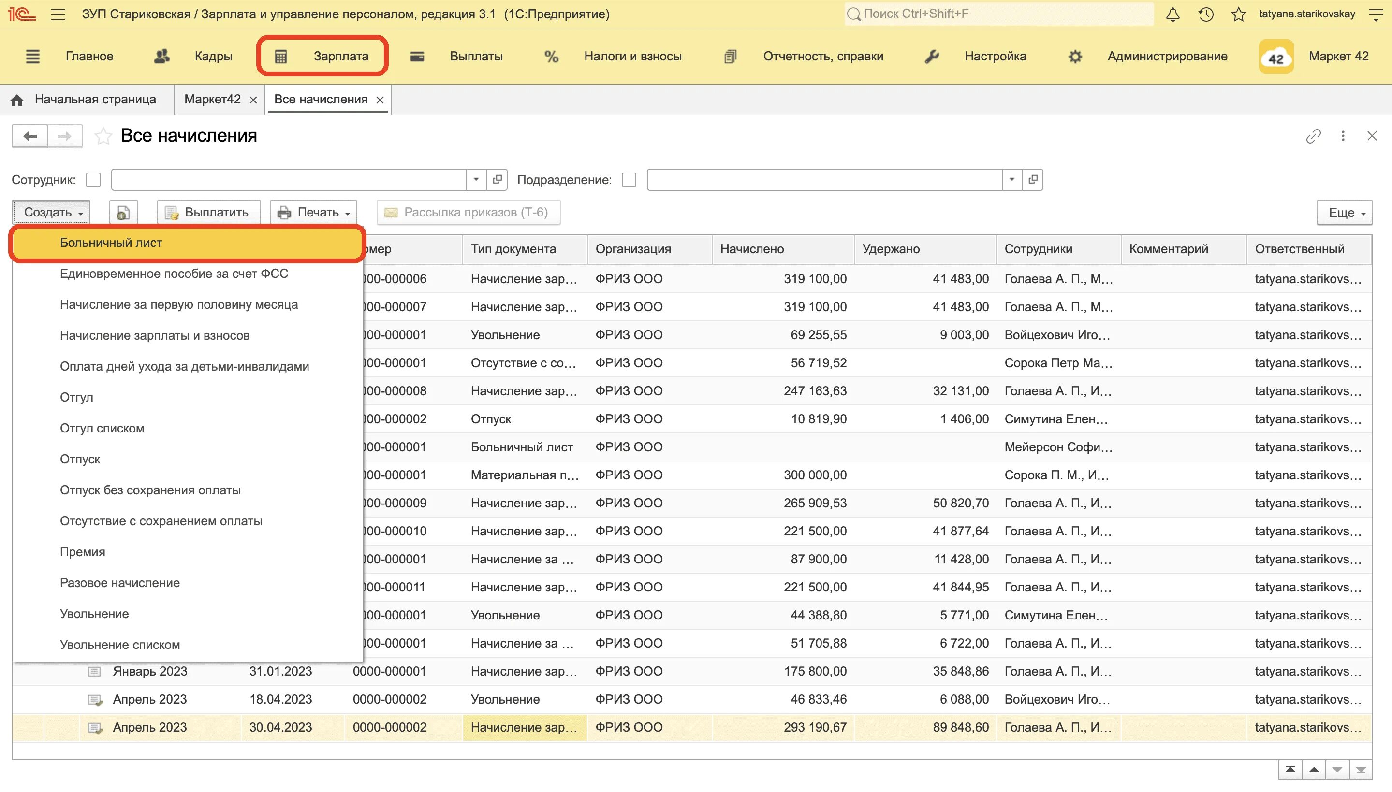The image size is (1392, 792).
Task: Click the Выплаты wallet icon
Action: [x=417, y=57]
